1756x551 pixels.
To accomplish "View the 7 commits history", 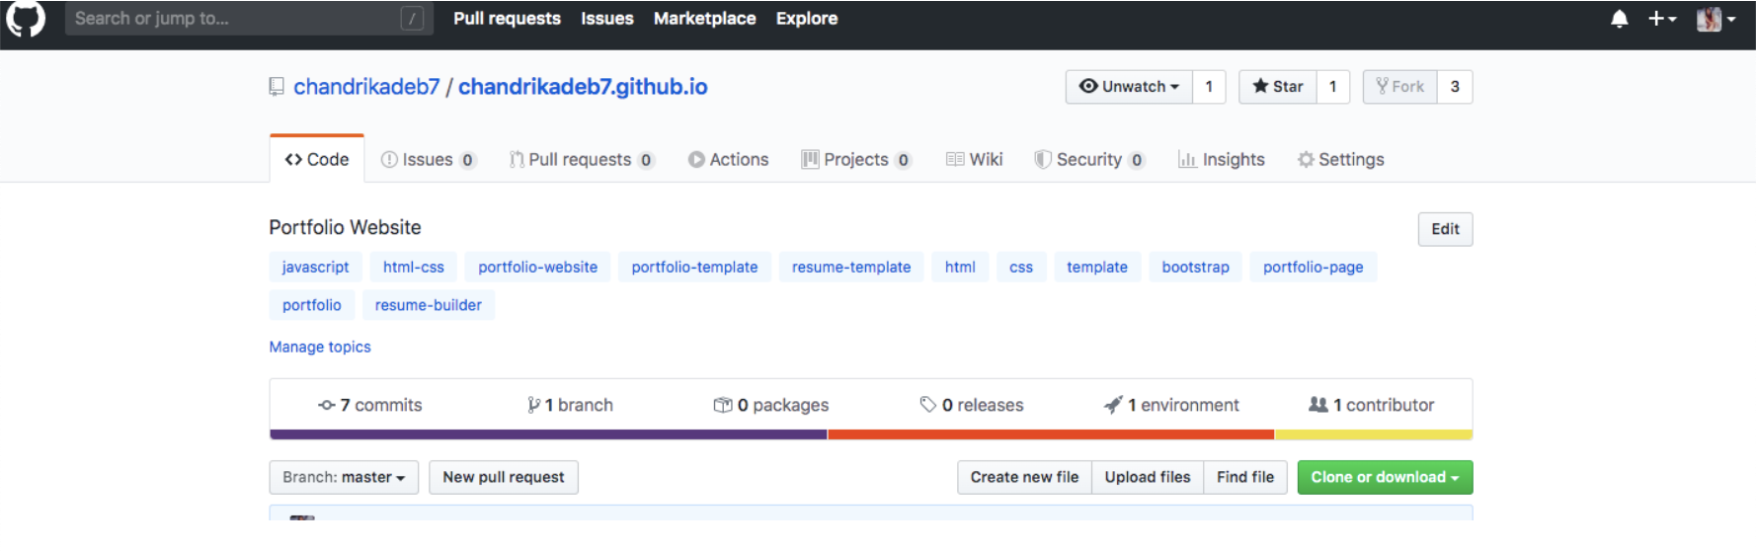I will pyautogui.click(x=370, y=405).
